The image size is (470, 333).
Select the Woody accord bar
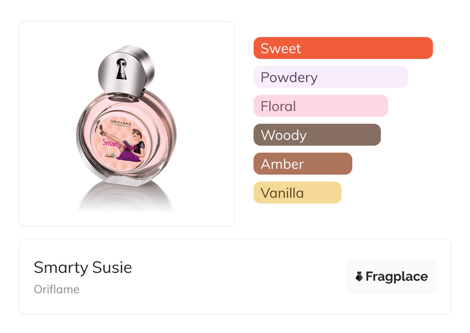[x=317, y=135]
